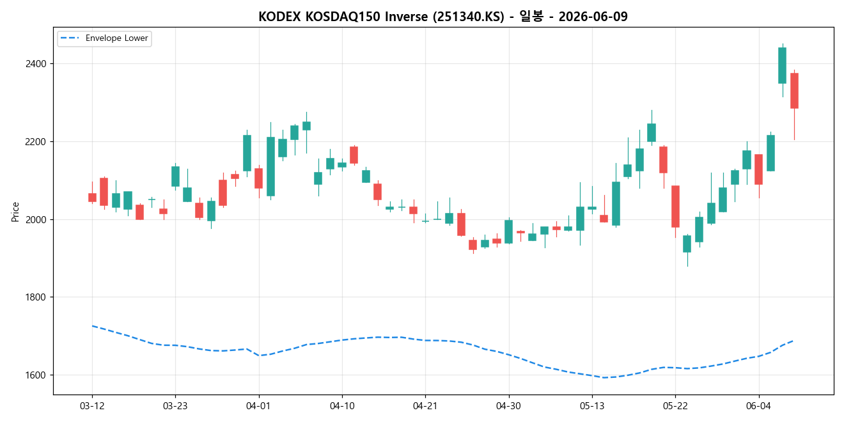This screenshot has width=844, height=422.
Task: Click the Price y-axis label
Action: [x=15, y=211]
